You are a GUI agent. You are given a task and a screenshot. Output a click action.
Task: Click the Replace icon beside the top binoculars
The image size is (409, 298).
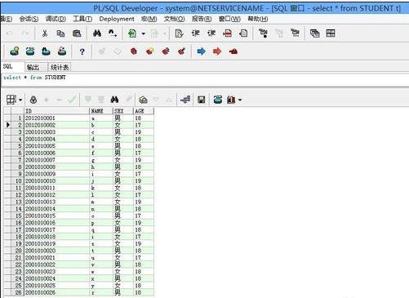click(x=113, y=33)
